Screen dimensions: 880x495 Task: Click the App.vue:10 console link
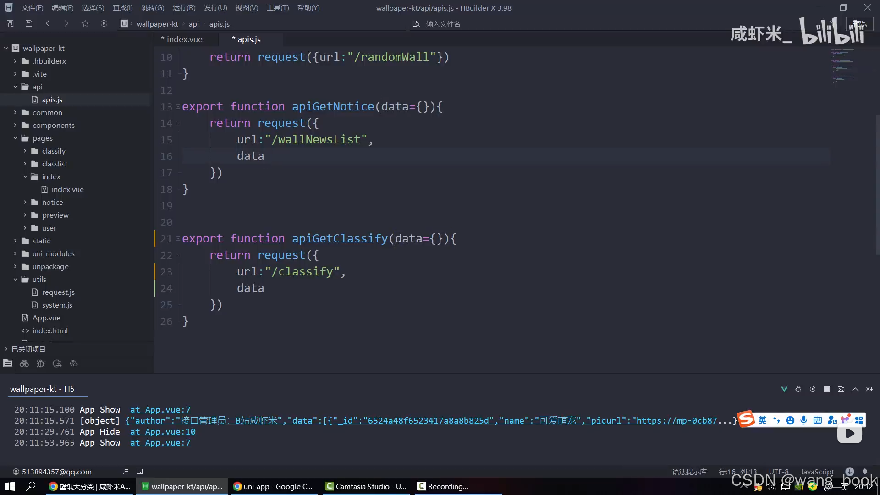pyautogui.click(x=163, y=432)
